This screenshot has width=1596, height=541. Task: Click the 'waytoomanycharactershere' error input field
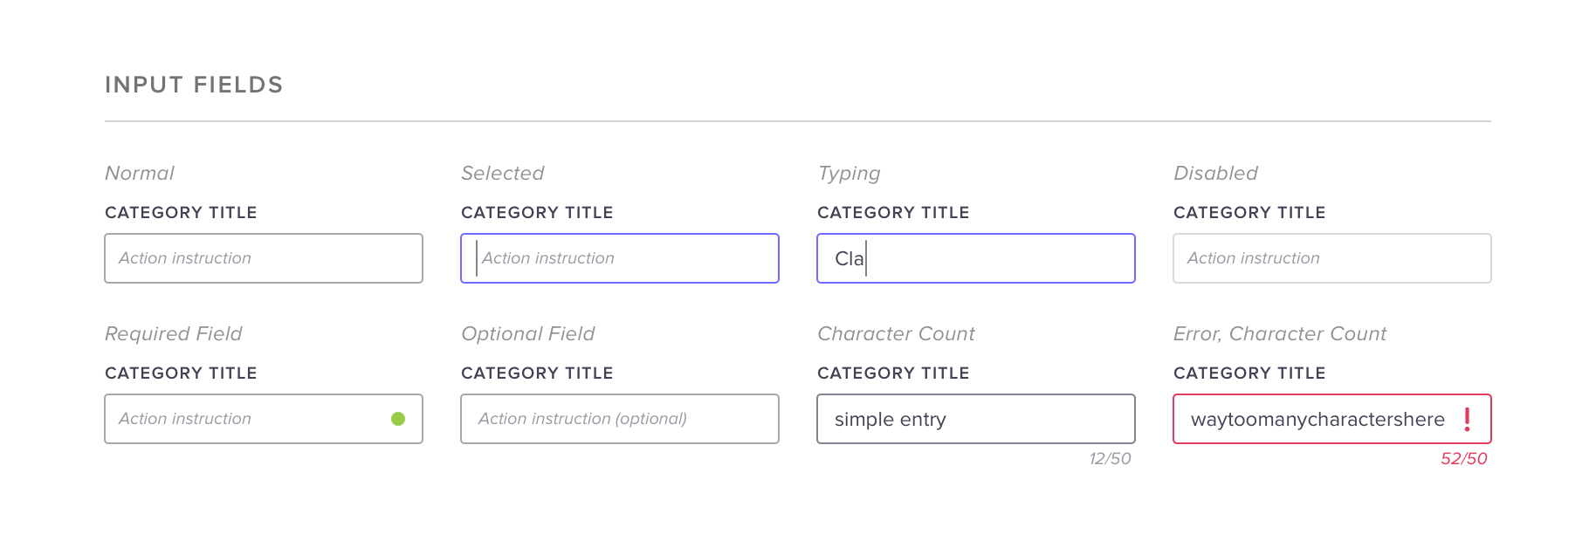coord(1317,419)
